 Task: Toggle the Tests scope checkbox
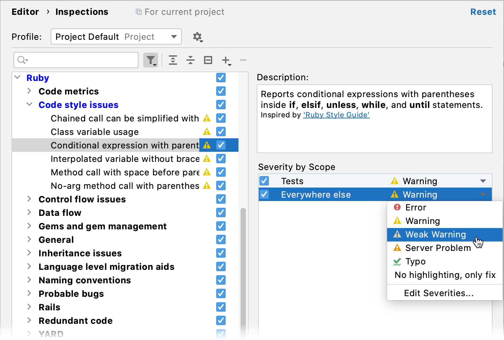(x=264, y=181)
